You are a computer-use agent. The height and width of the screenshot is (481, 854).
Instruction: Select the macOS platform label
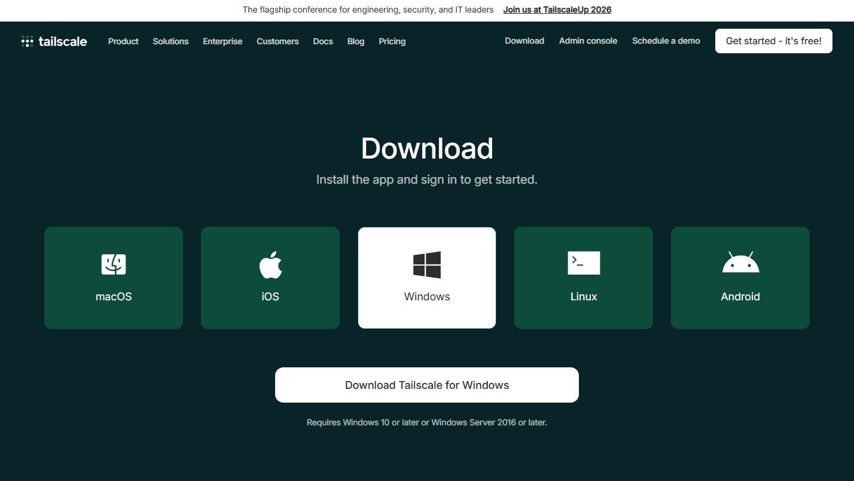114,297
